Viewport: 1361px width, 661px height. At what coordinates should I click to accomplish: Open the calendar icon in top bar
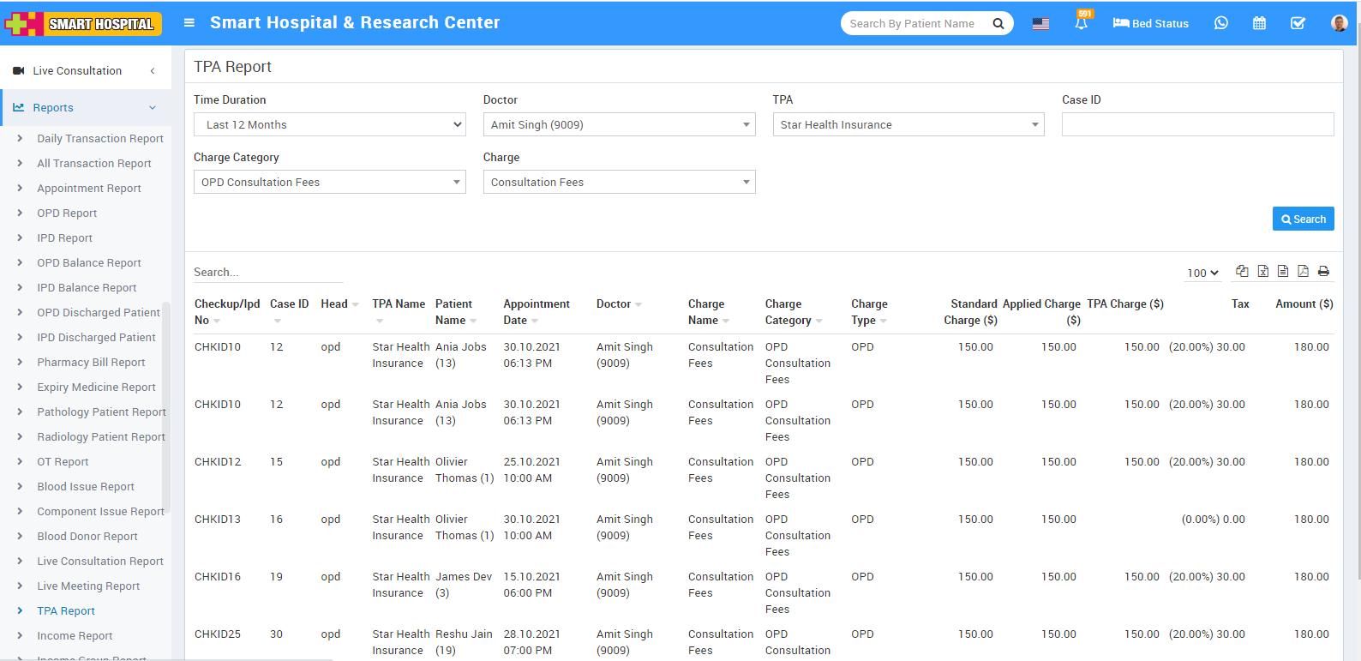point(1259,23)
